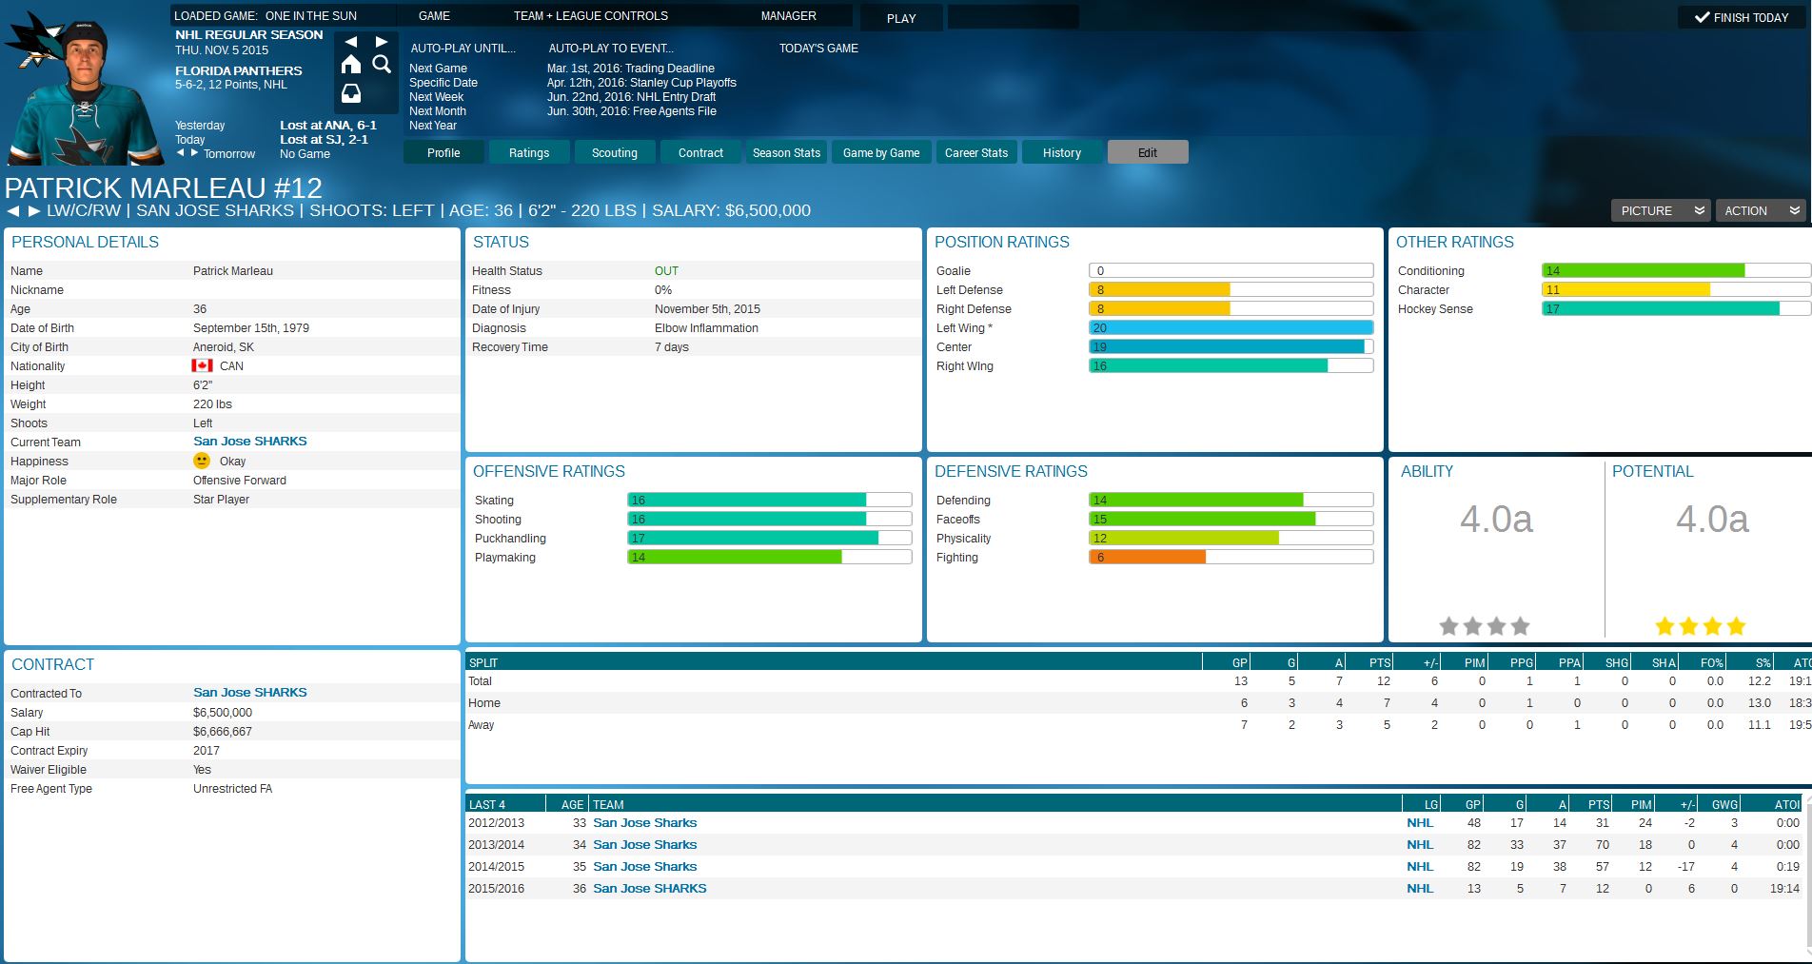The image size is (1812, 964).
Task: Expand the Action dropdown
Action: 1761,211
